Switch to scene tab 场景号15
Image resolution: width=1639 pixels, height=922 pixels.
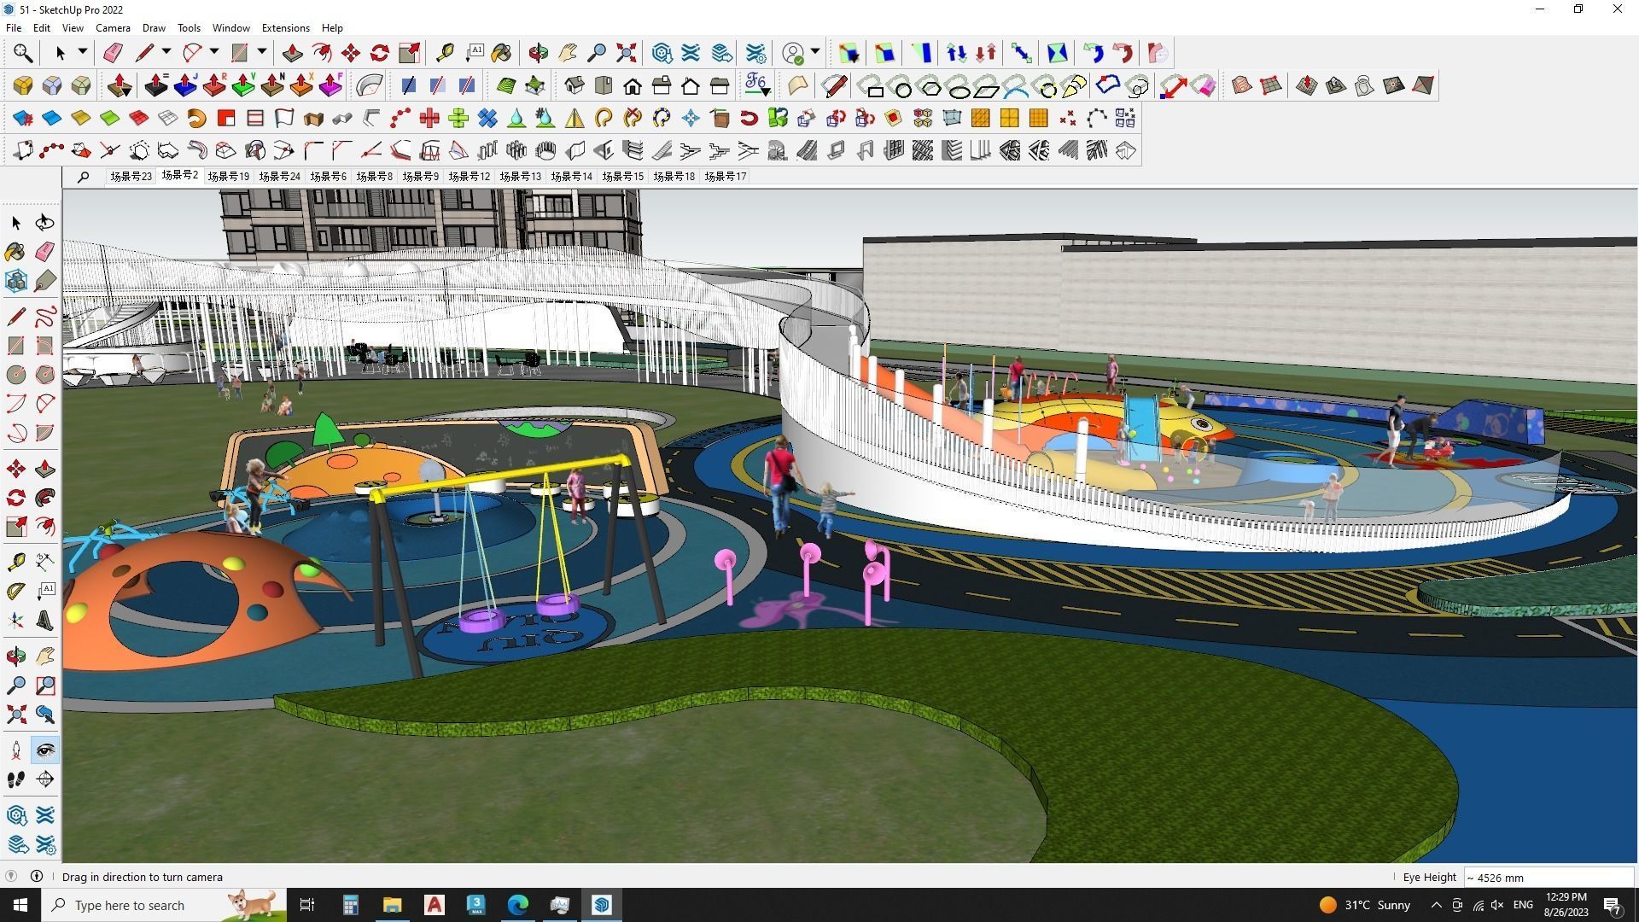[622, 177]
